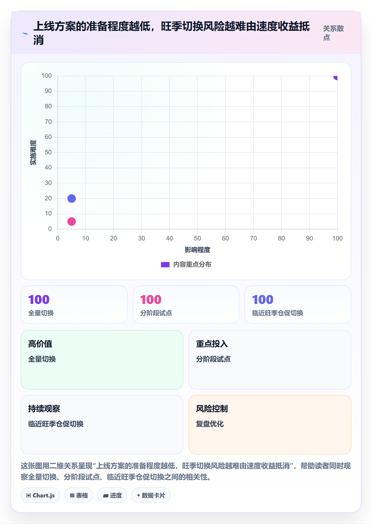Click the Chart.js chip square icon
The width and height of the screenshot is (372, 524).
[x=29, y=496]
